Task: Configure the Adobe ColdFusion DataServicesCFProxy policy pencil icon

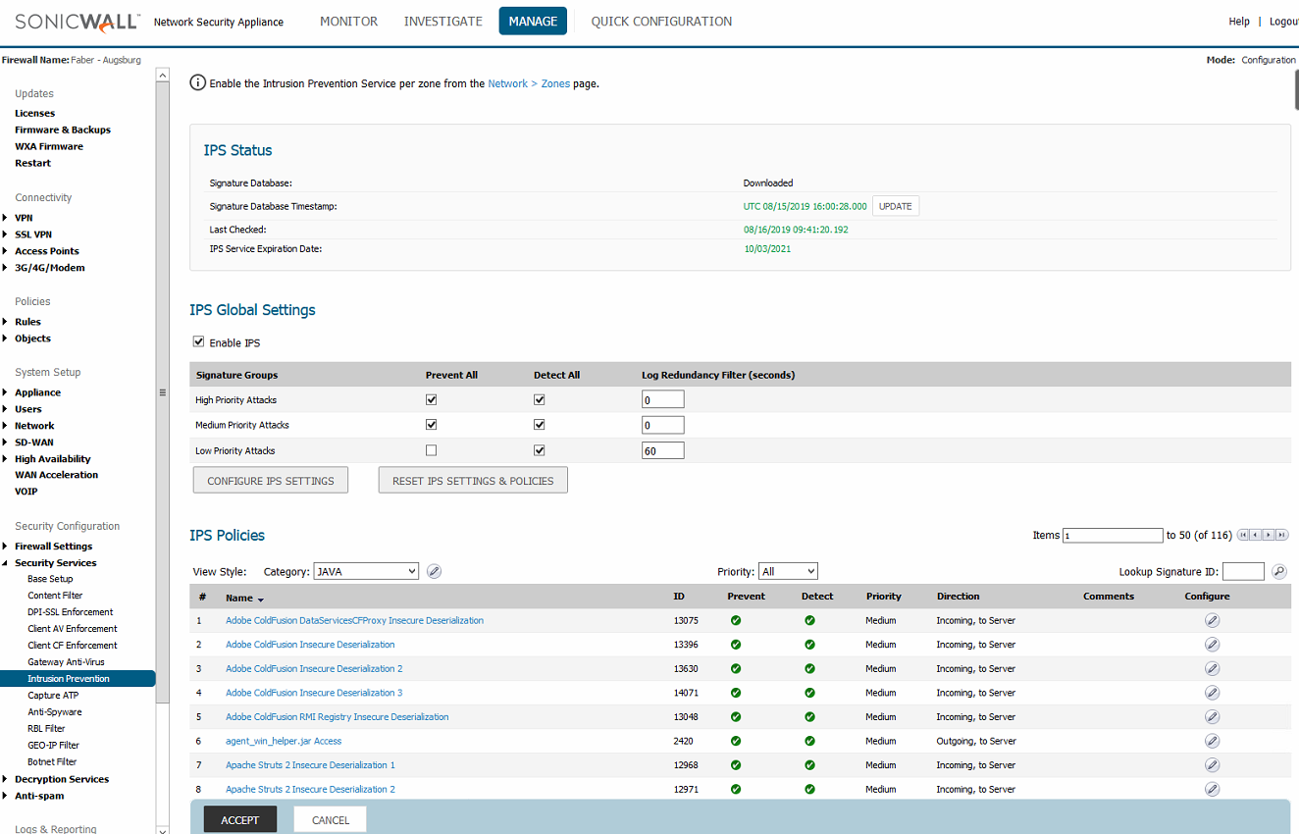Action: coord(1212,620)
